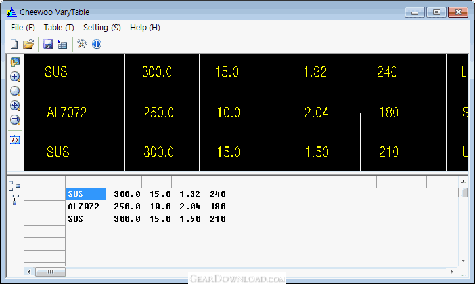Click yellow 240 in drawing preview
Screen dimensions: 475x284
pos(387,72)
